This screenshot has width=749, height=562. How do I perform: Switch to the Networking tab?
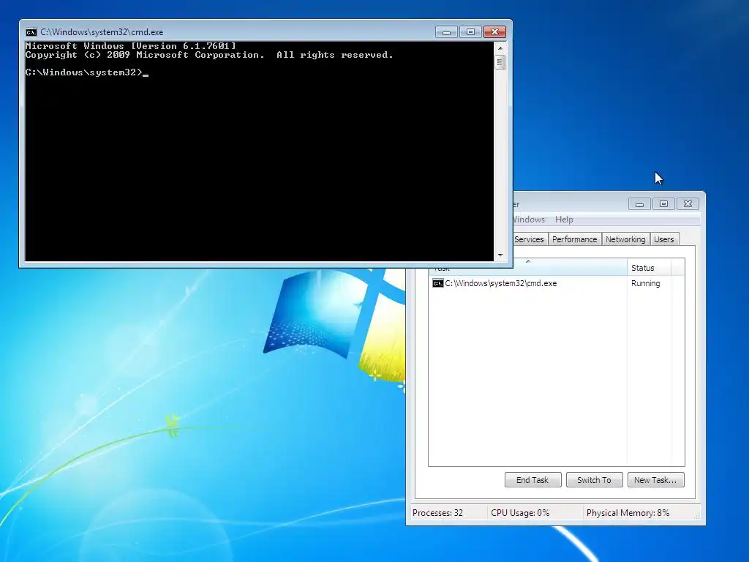click(x=625, y=239)
